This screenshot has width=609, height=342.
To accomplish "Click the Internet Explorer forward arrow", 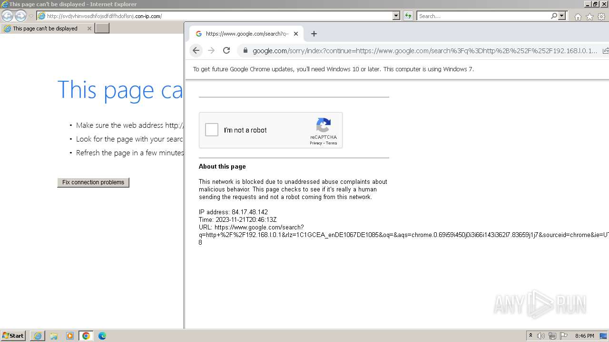I will coord(20,16).
